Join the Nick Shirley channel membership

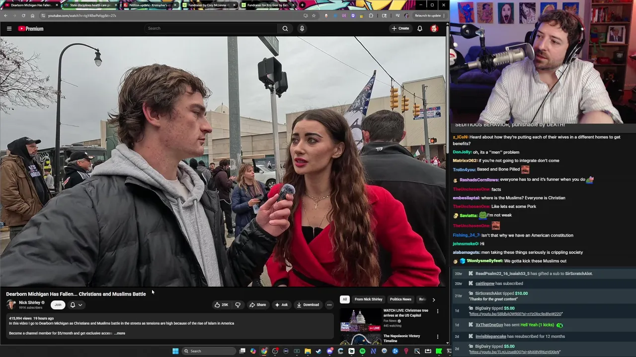(x=58, y=305)
